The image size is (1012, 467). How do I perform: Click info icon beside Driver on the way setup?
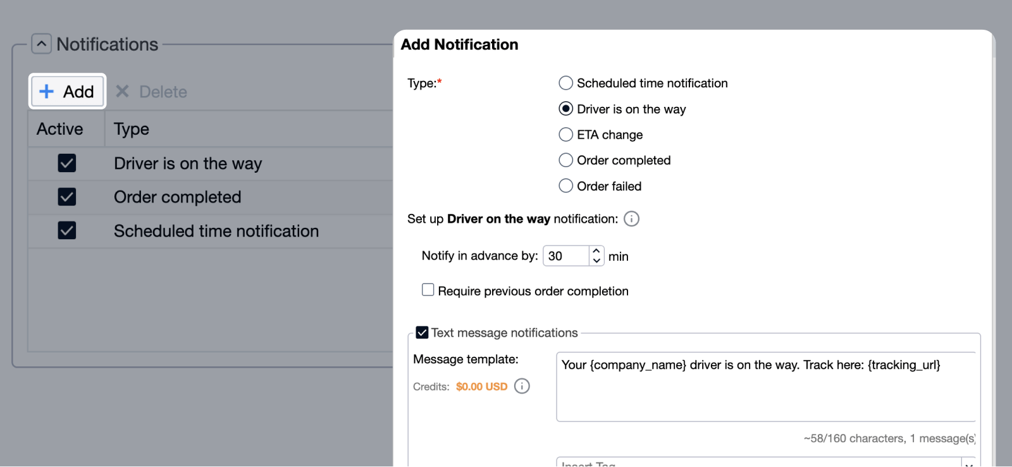click(x=631, y=219)
